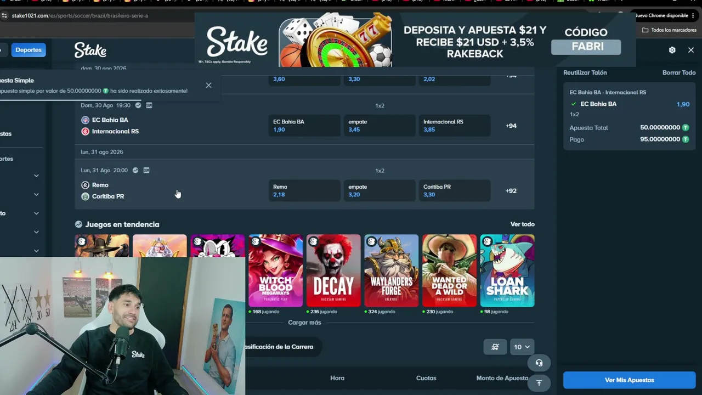Open the Internacional RS team name link
Image resolution: width=702 pixels, height=395 pixels.
[115, 132]
